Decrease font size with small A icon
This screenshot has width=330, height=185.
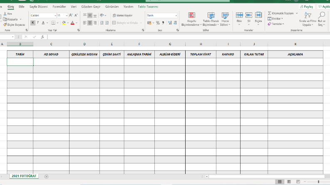pyautogui.click(x=76, y=15)
